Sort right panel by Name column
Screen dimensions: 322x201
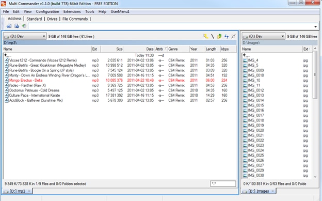pos(271,49)
